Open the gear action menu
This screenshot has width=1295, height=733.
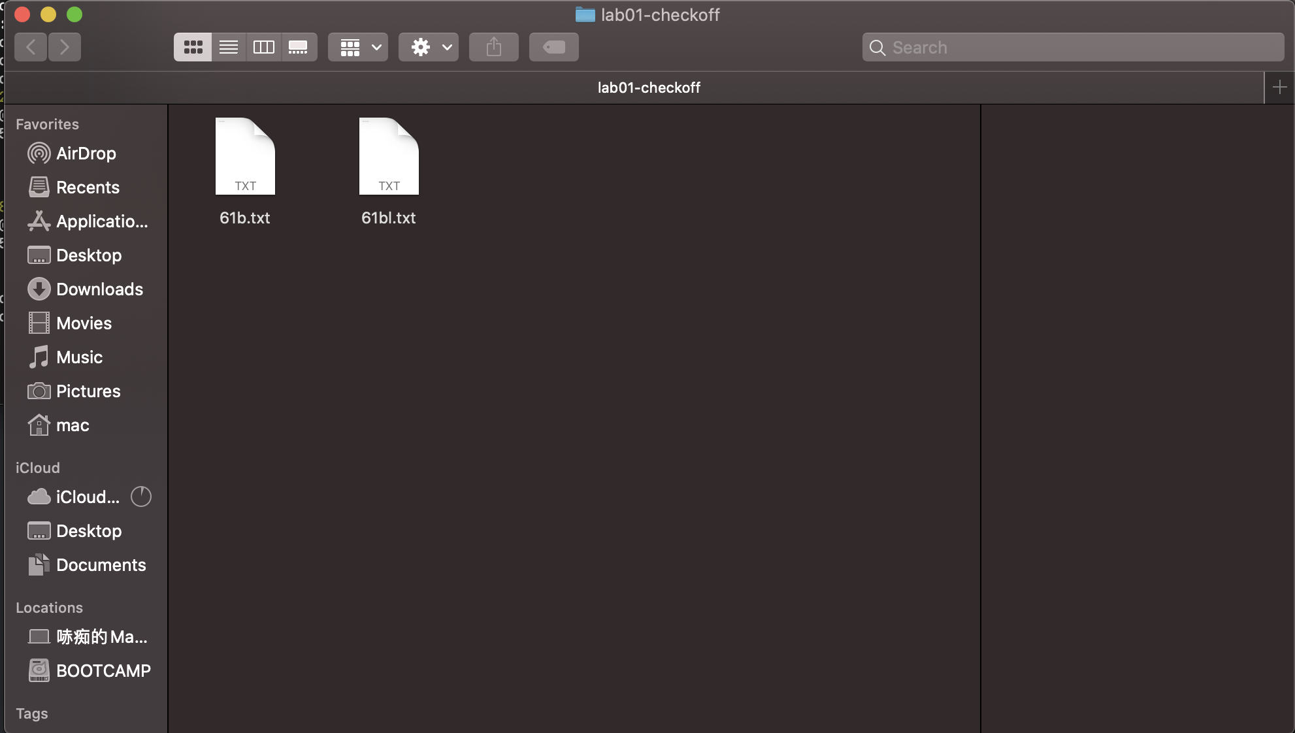(429, 47)
